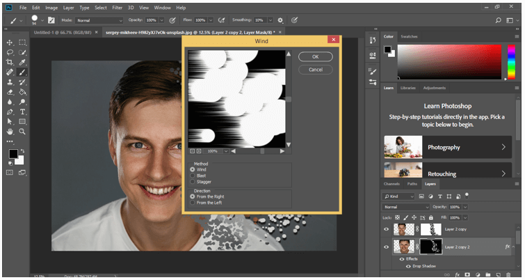Choose the Horizontal Type tool

tap(23, 111)
